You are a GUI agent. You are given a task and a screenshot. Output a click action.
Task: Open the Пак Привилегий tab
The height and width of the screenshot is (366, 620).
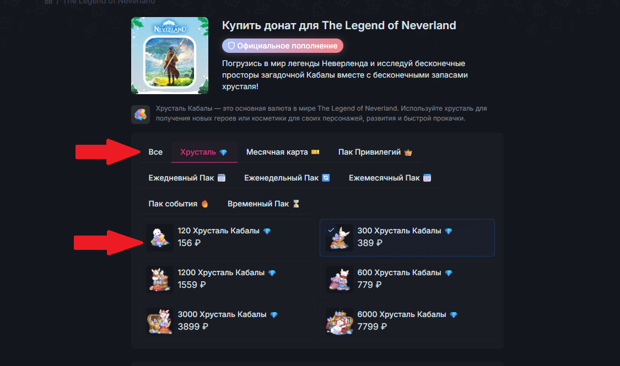[x=375, y=152]
